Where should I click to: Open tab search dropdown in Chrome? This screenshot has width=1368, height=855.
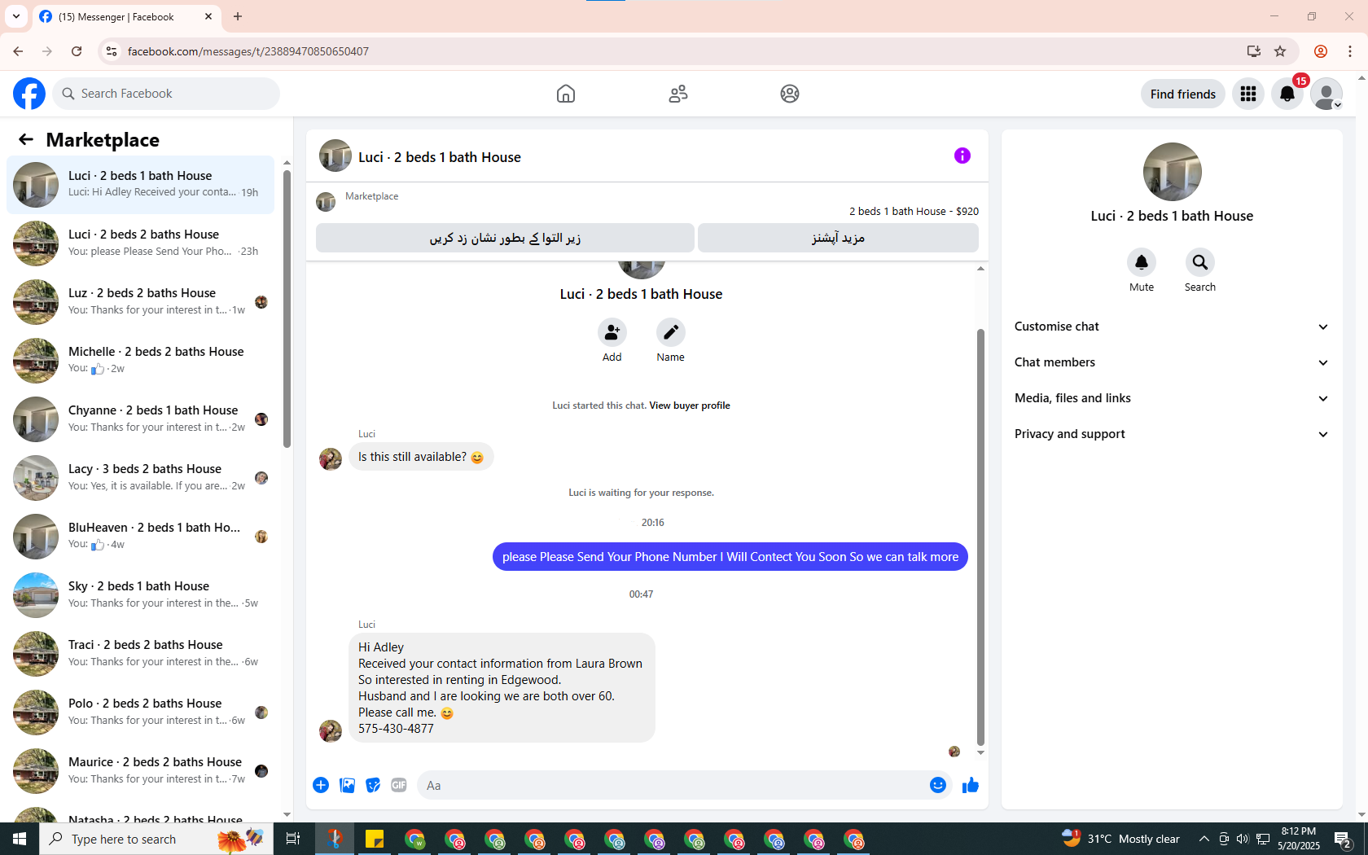tap(16, 16)
